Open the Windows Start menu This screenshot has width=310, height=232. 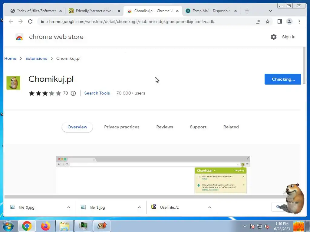pyautogui.click(x=8, y=226)
